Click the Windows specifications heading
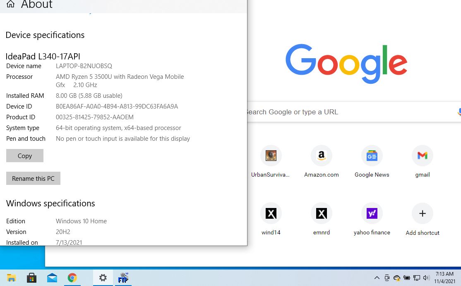461x286 pixels. 50,203
